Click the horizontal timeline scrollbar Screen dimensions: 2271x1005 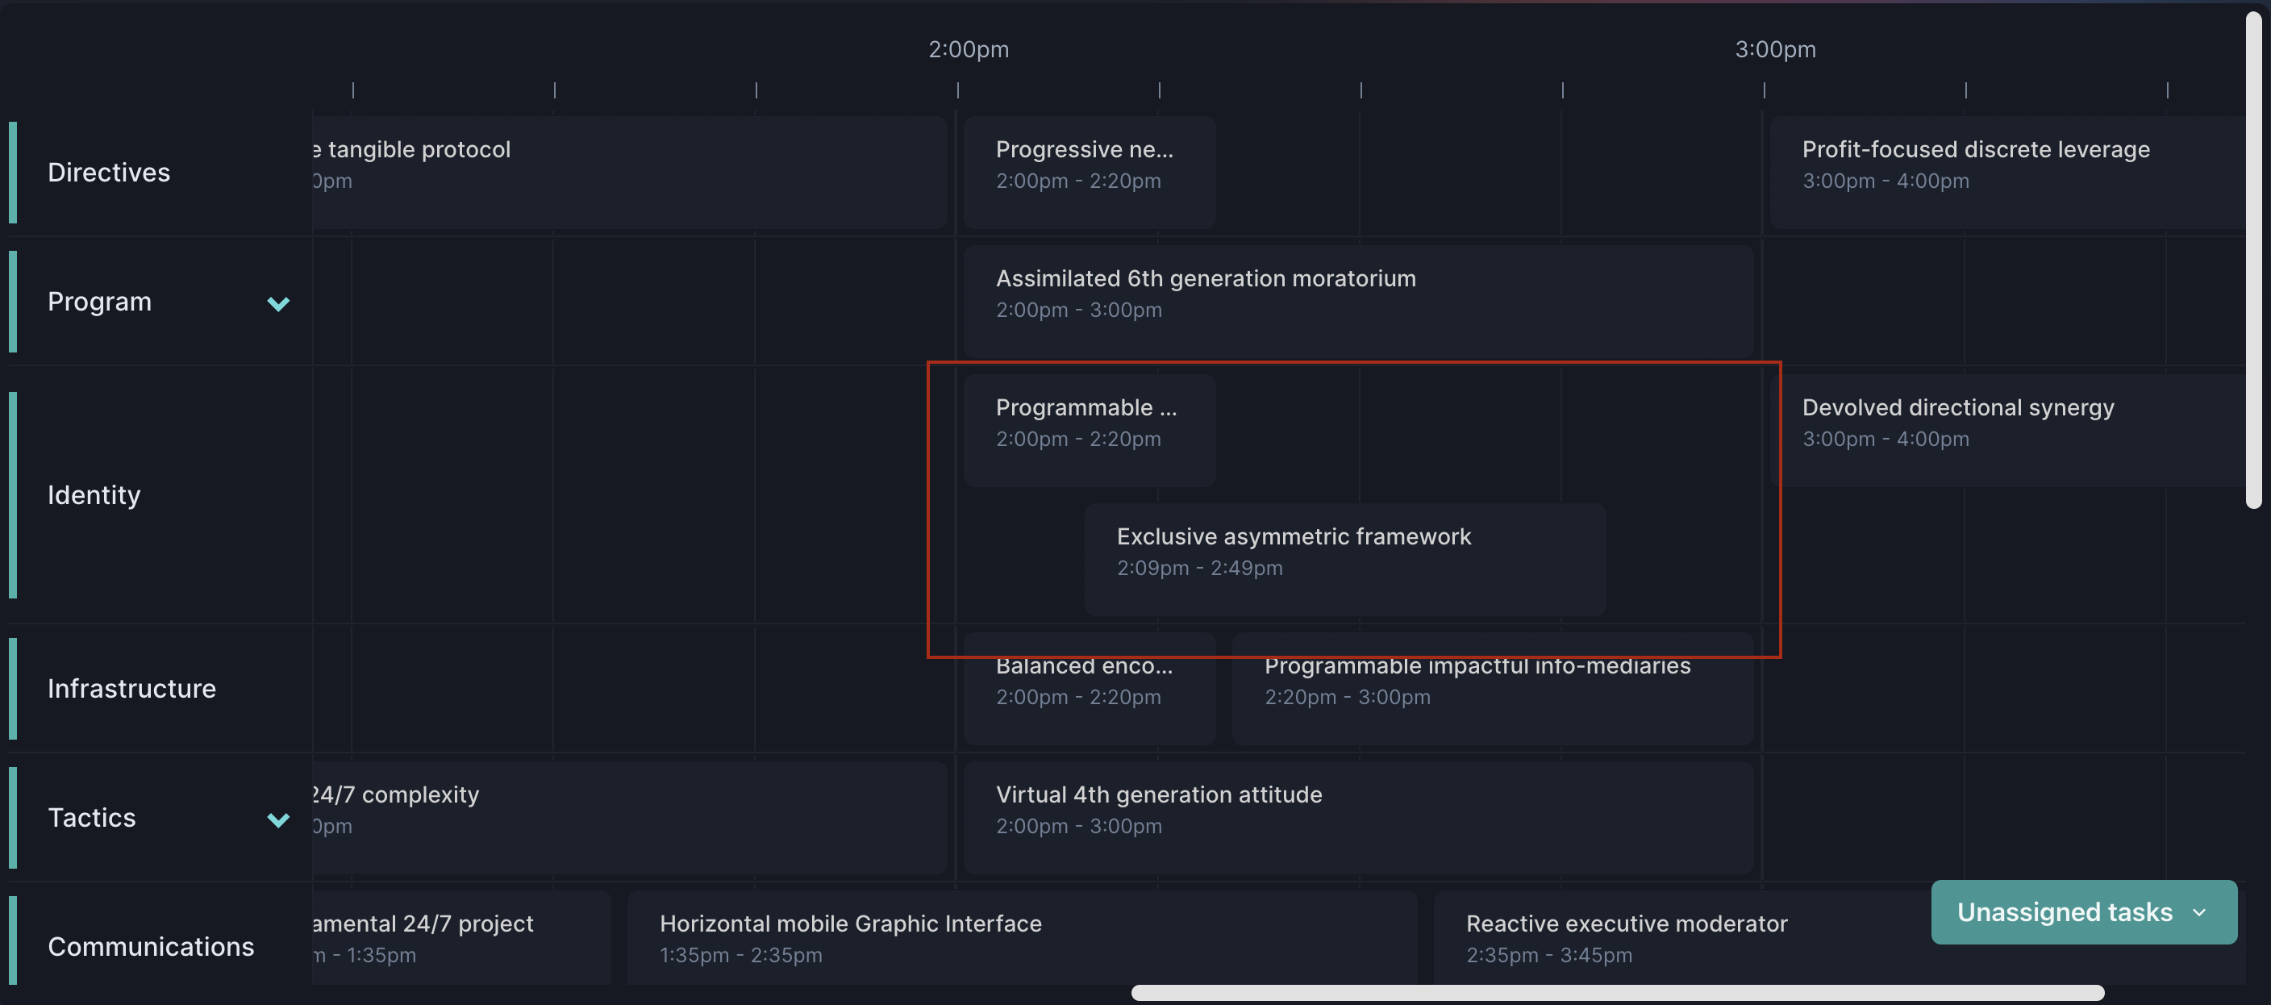click(x=1617, y=993)
